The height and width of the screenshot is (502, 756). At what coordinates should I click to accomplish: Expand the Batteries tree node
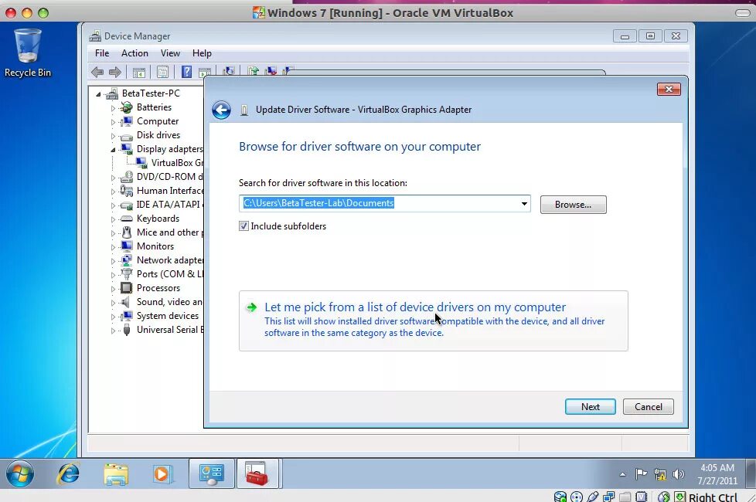(x=113, y=108)
